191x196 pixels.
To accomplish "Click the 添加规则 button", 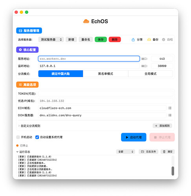I will [x=162, y=126].
